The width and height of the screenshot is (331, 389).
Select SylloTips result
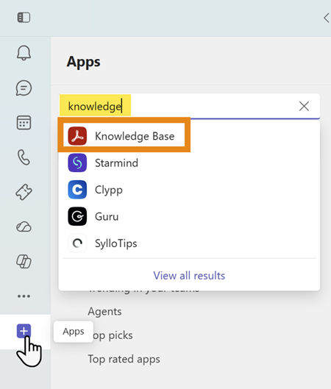pos(189,243)
